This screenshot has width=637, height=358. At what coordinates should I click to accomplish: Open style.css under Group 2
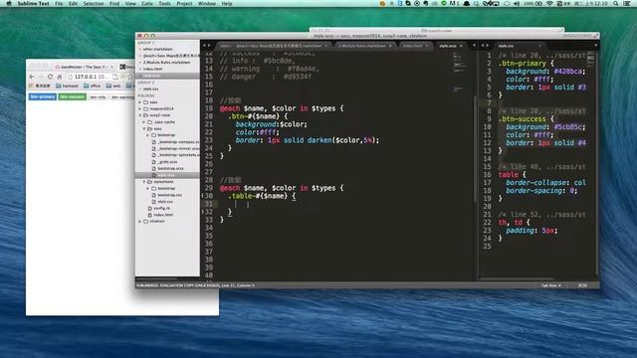coord(150,89)
